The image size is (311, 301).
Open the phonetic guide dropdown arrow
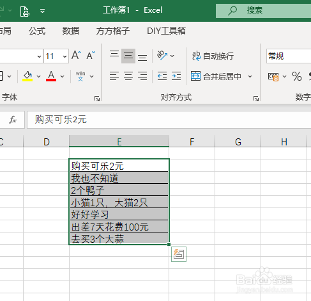pyautogui.click(x=91, y=76)
